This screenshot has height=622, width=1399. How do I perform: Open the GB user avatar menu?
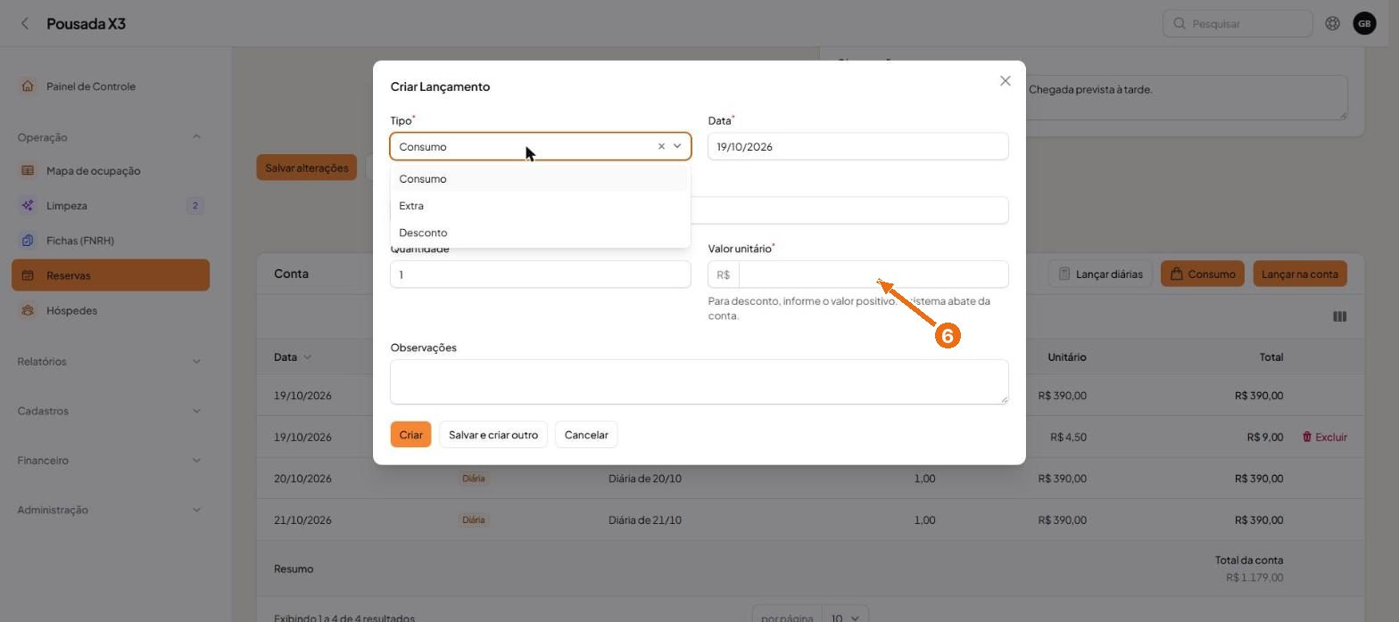pyautogui.click(x=1364, y=23)
